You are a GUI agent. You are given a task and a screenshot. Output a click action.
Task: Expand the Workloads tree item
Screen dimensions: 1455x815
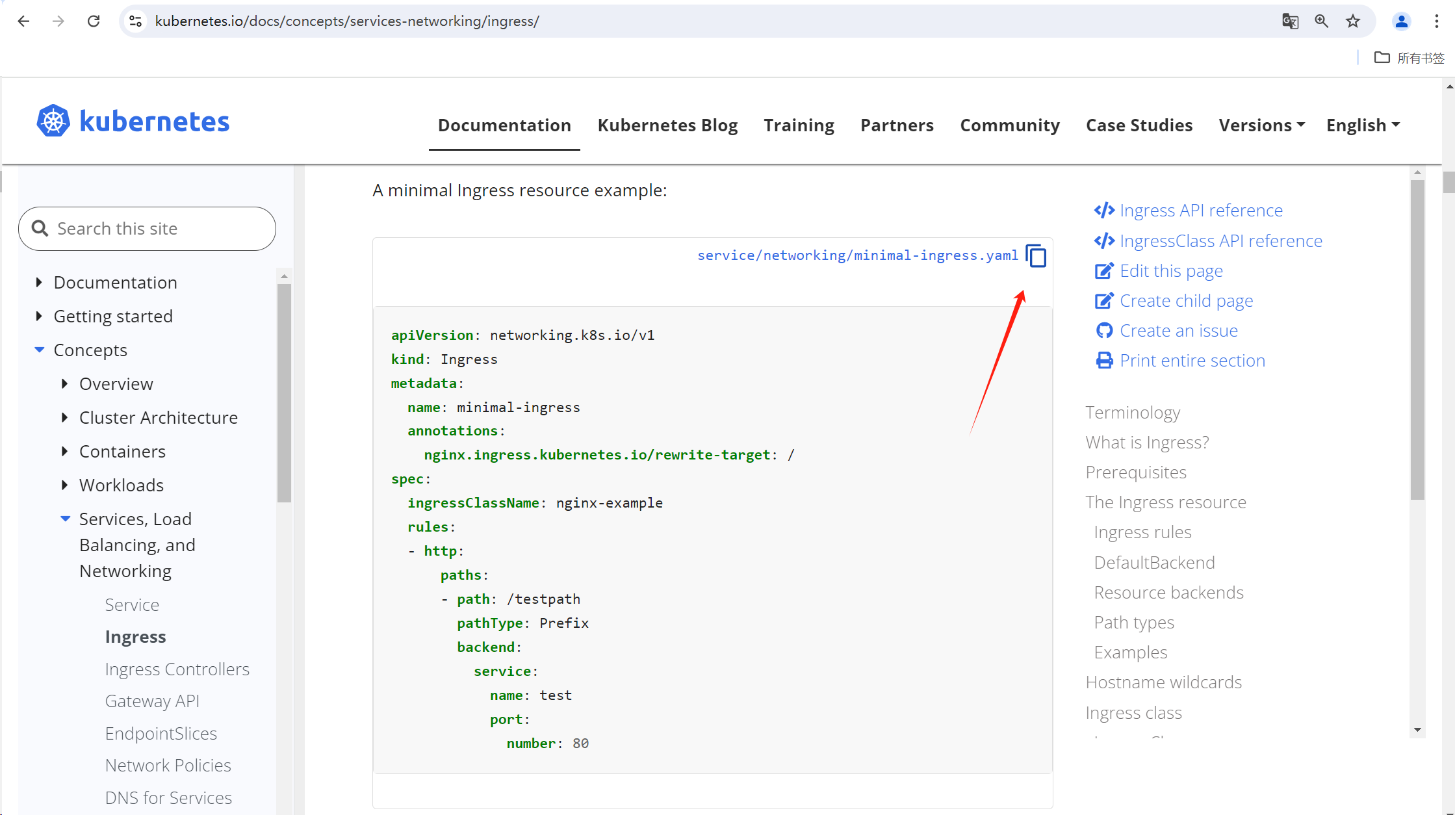point(64,485)
